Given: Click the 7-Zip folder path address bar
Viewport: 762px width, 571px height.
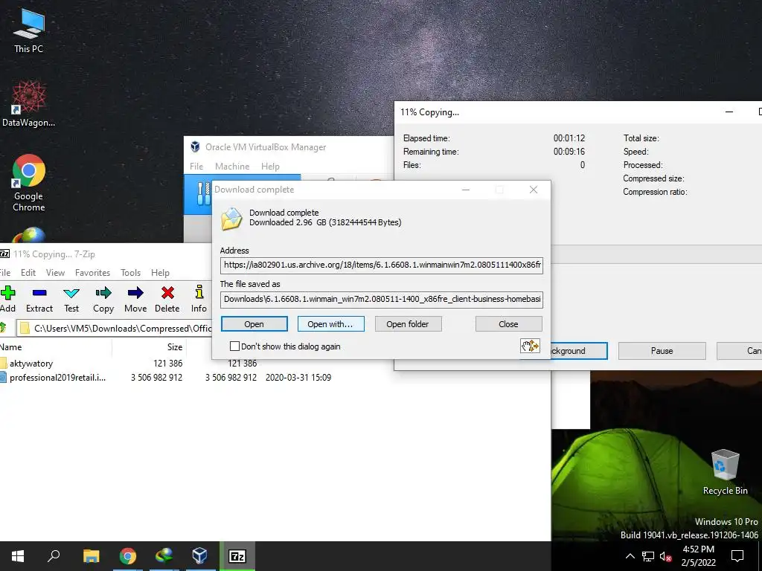Looking at the screenshot, I should pyautogui.click(x=115, y=328).
